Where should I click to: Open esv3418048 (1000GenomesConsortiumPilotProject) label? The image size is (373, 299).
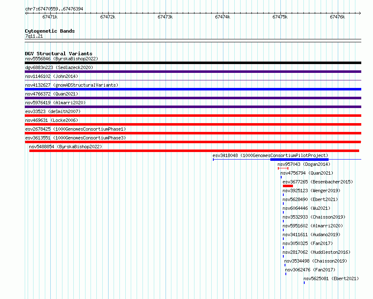coord(270,155)
